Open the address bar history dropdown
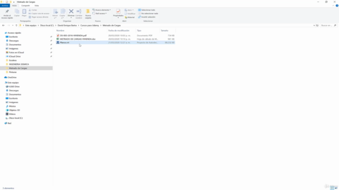339x190 pixels. click(x=314, y=25)
